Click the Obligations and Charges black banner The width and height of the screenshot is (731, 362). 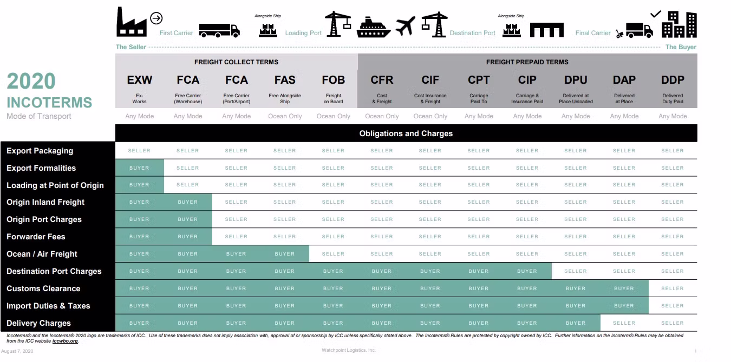point(406,133)
